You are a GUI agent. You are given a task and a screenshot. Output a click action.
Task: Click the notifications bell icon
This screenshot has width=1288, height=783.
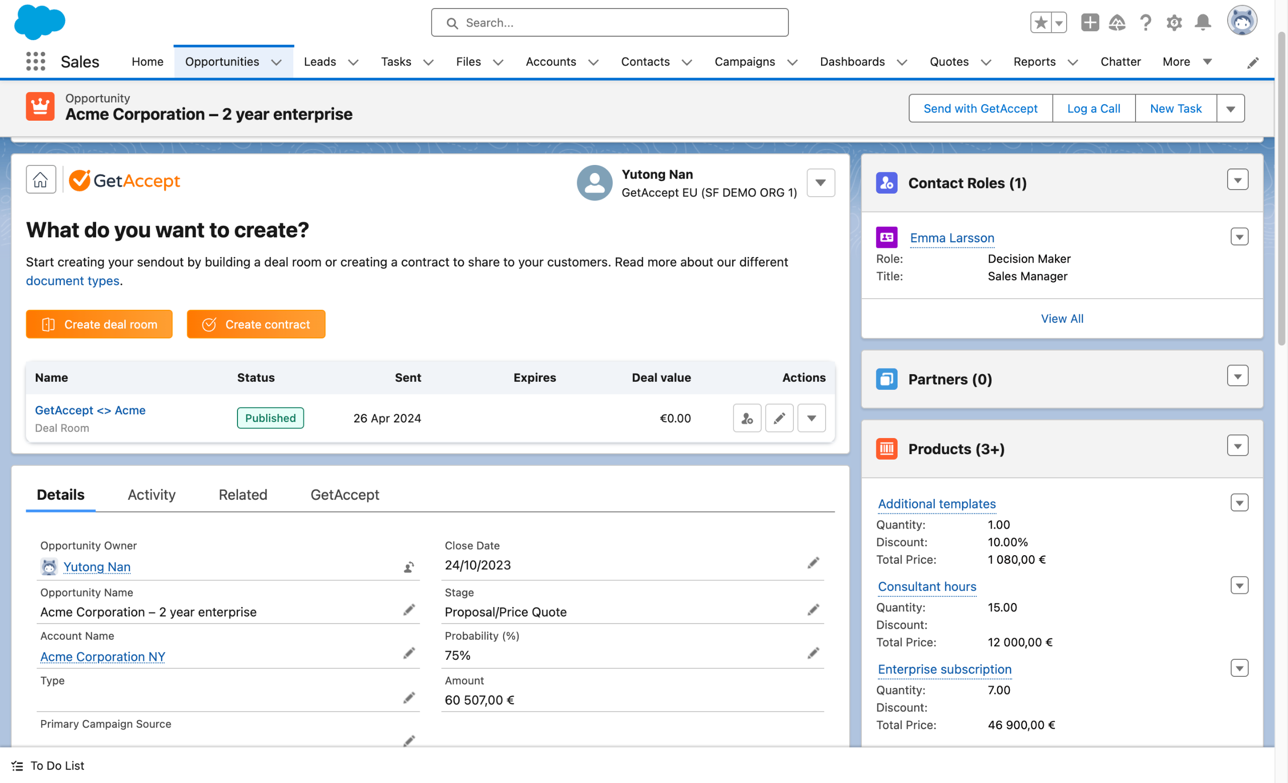[x=1202, y=23]
